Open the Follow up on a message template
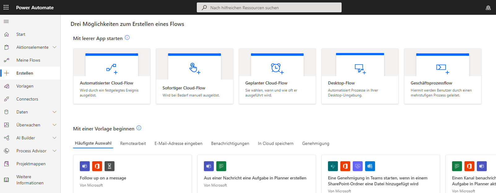The height and width of the screenshot is (193, 496). pos(103,178)
